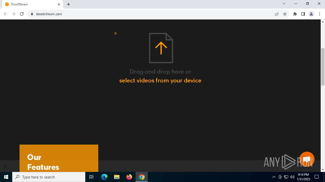The width and height of the screenshot is (325, 182).
Task: Go forward to next page
Action: [x=14, y=14]
